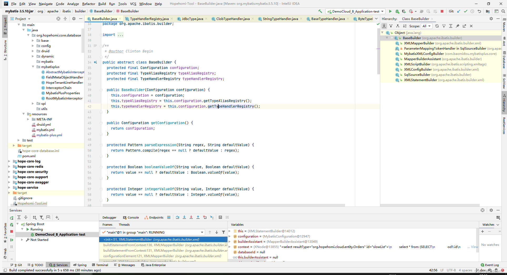Screen dimensions: 507x275
Task: Toggle the Structure tool window button
Action: [5, 50]
